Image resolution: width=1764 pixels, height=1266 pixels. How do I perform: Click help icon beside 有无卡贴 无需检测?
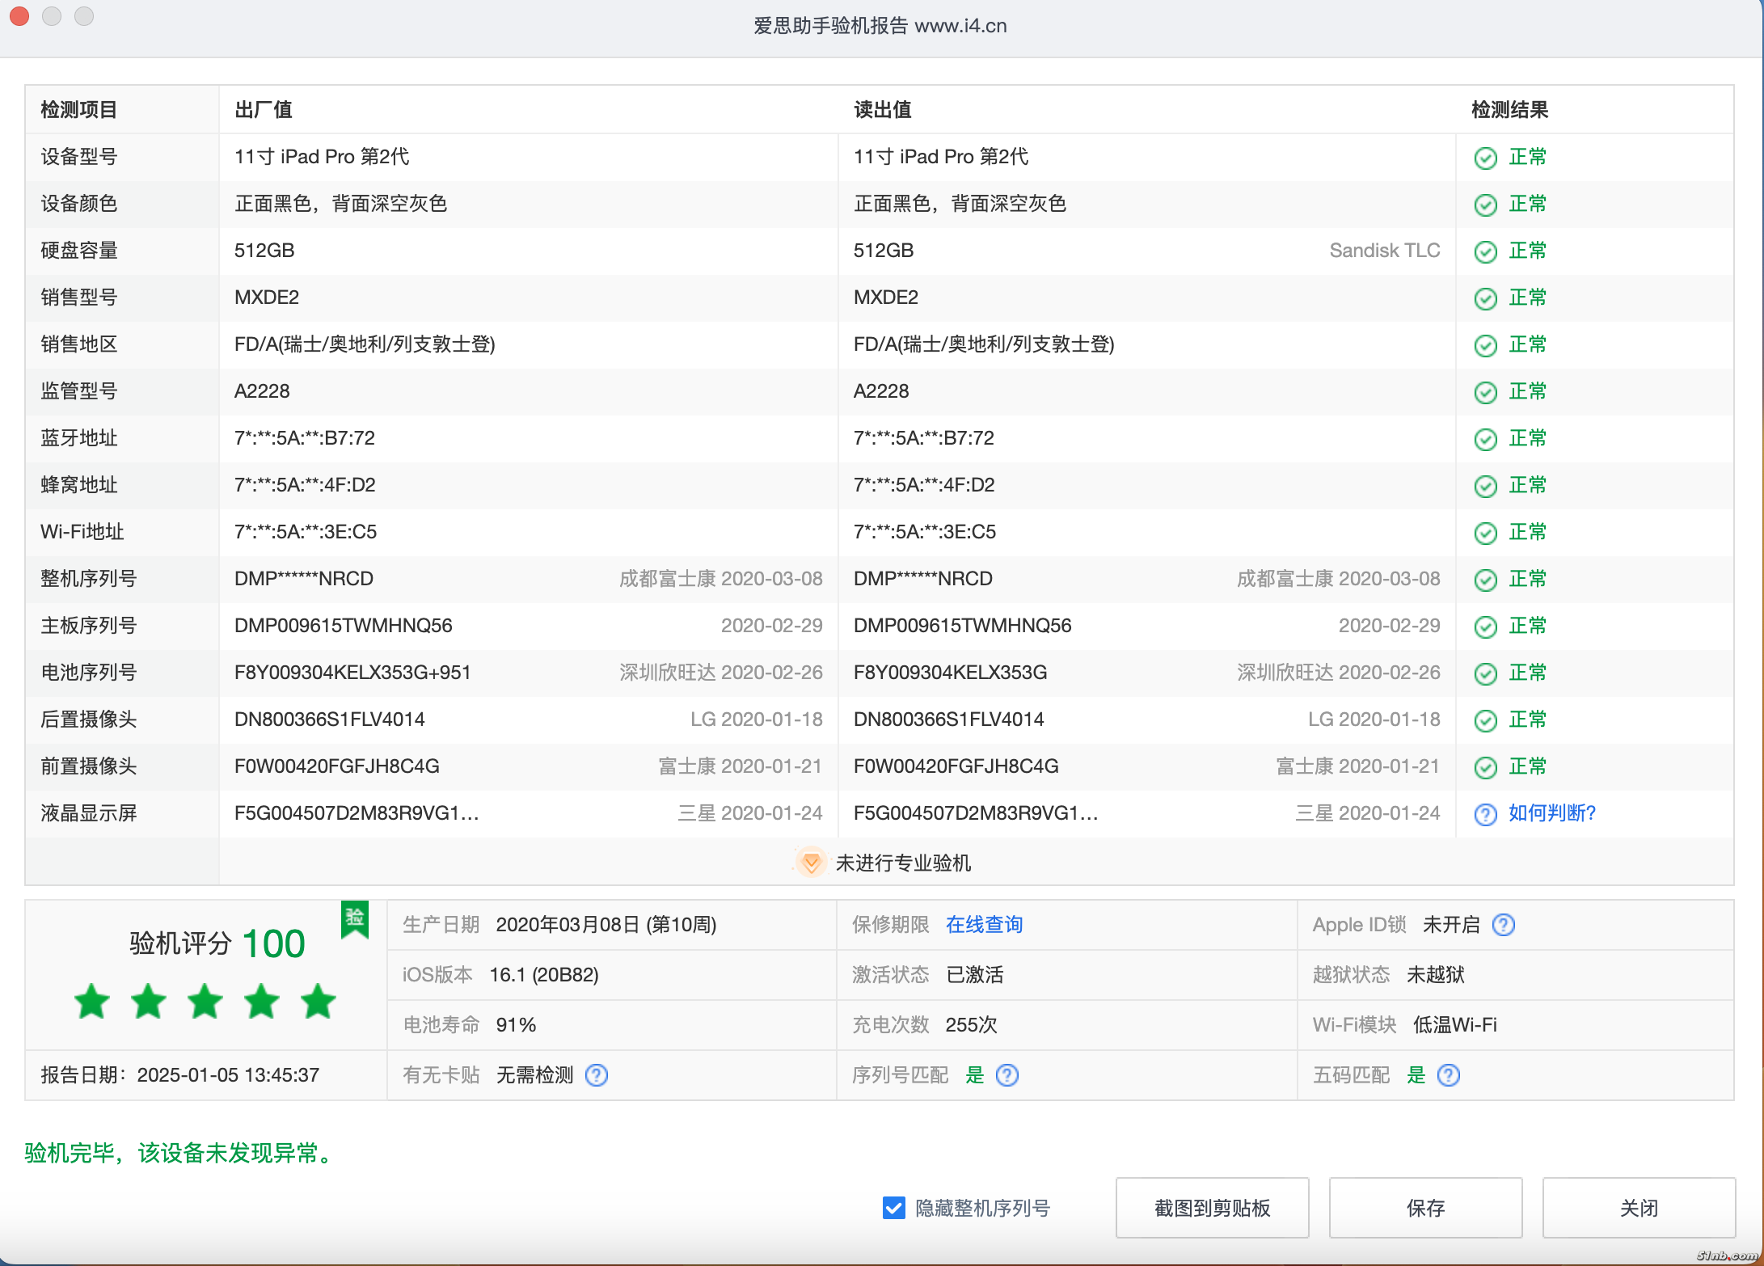[597, 1075]
